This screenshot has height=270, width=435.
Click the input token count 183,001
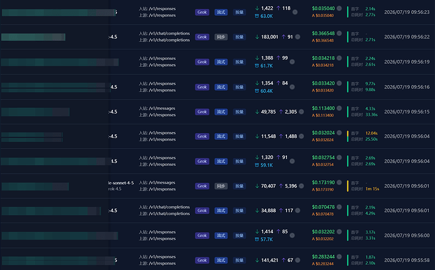[269, 37]
